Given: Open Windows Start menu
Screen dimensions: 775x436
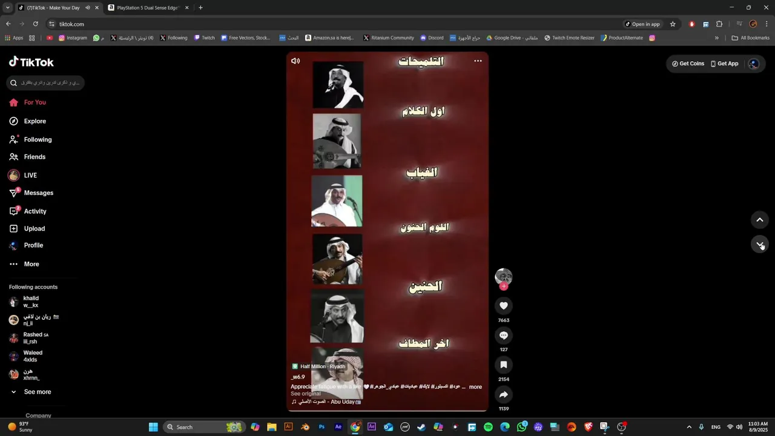Looking at the screenshot, I should coord(153,427).
